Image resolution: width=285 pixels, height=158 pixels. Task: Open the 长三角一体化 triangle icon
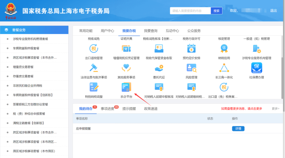click(x=224, y=68)
